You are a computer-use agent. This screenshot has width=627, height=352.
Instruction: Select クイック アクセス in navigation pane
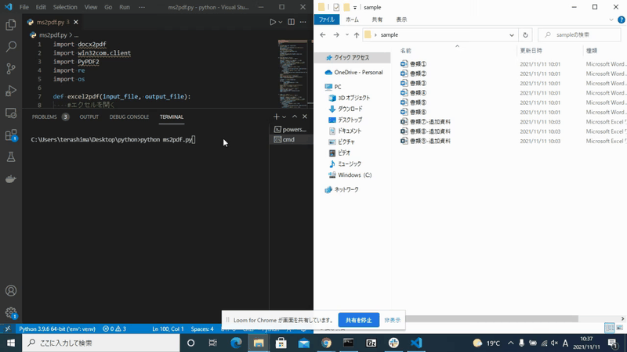353,58
